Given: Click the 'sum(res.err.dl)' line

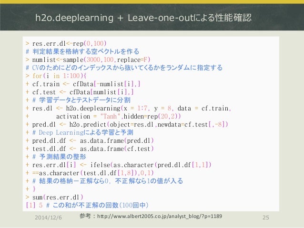Looking at the screenshot, I should click(x=54, y=197).
